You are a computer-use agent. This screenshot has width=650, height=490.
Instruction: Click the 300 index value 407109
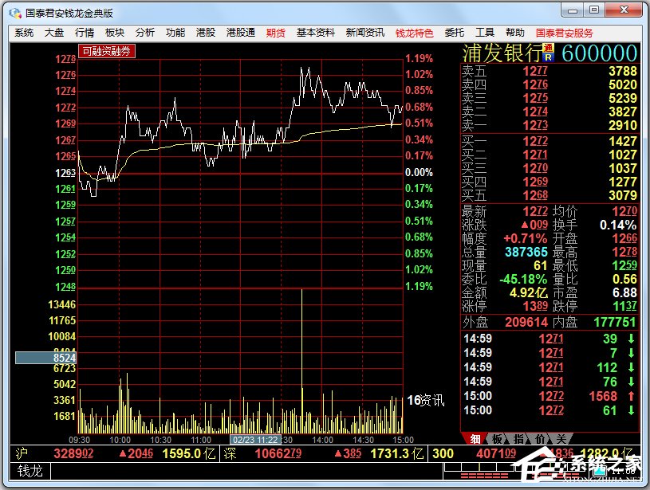coord(496,454)
